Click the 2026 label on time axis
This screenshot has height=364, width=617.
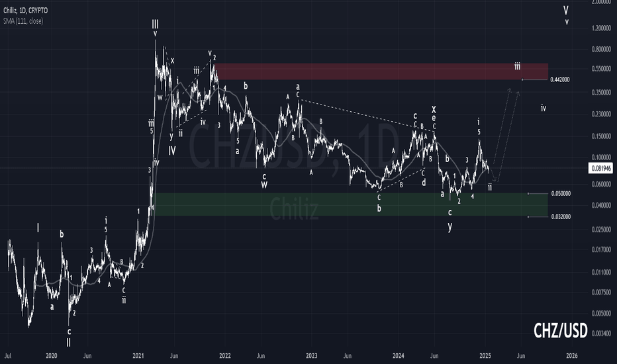[x=572, y=356]
